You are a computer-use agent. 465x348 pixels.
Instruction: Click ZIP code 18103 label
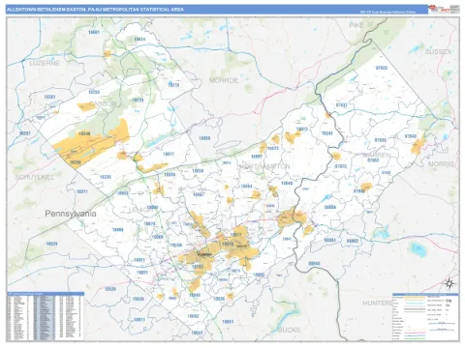coord(198,267)
